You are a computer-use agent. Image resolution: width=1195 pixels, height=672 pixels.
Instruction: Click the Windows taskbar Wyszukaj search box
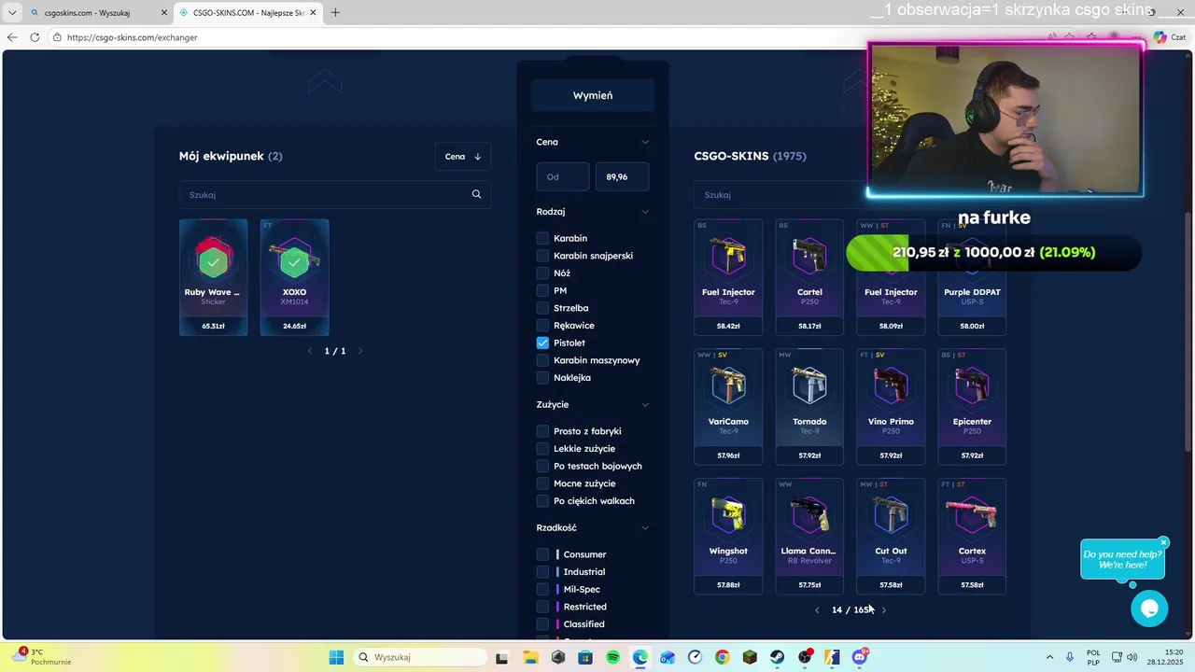click(418, 657)
